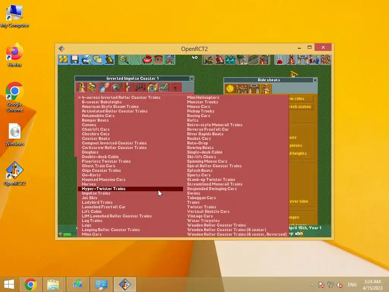Open the footpath construction tool
Viewport: 389px width, 292px height.
click(253, 60)
